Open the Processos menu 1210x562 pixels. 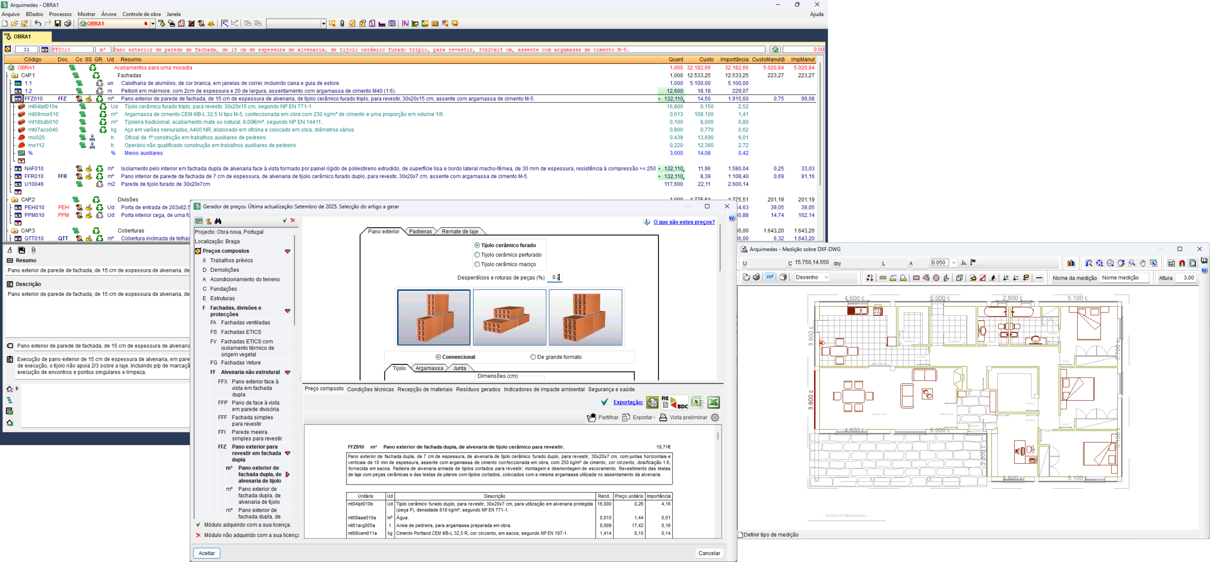(60, 14)
